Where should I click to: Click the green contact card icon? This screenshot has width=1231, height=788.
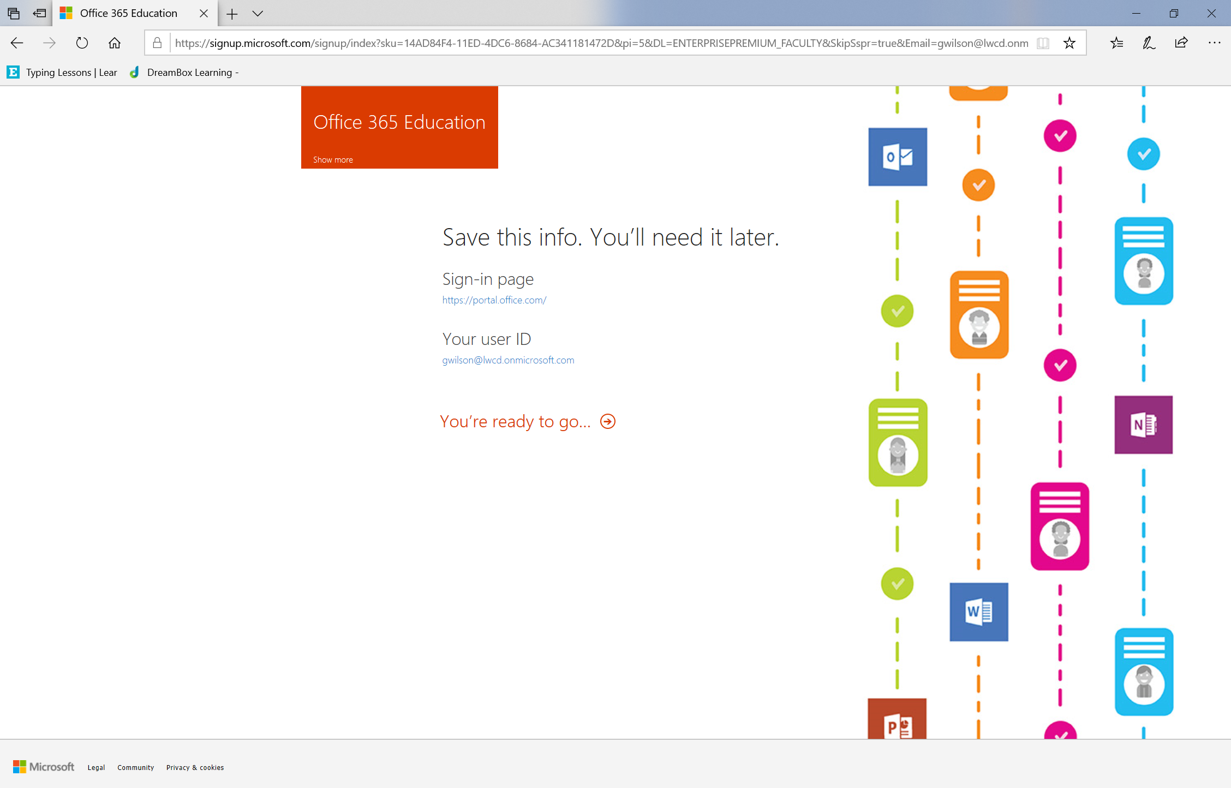pyautogui.click(x=898, y=441)
